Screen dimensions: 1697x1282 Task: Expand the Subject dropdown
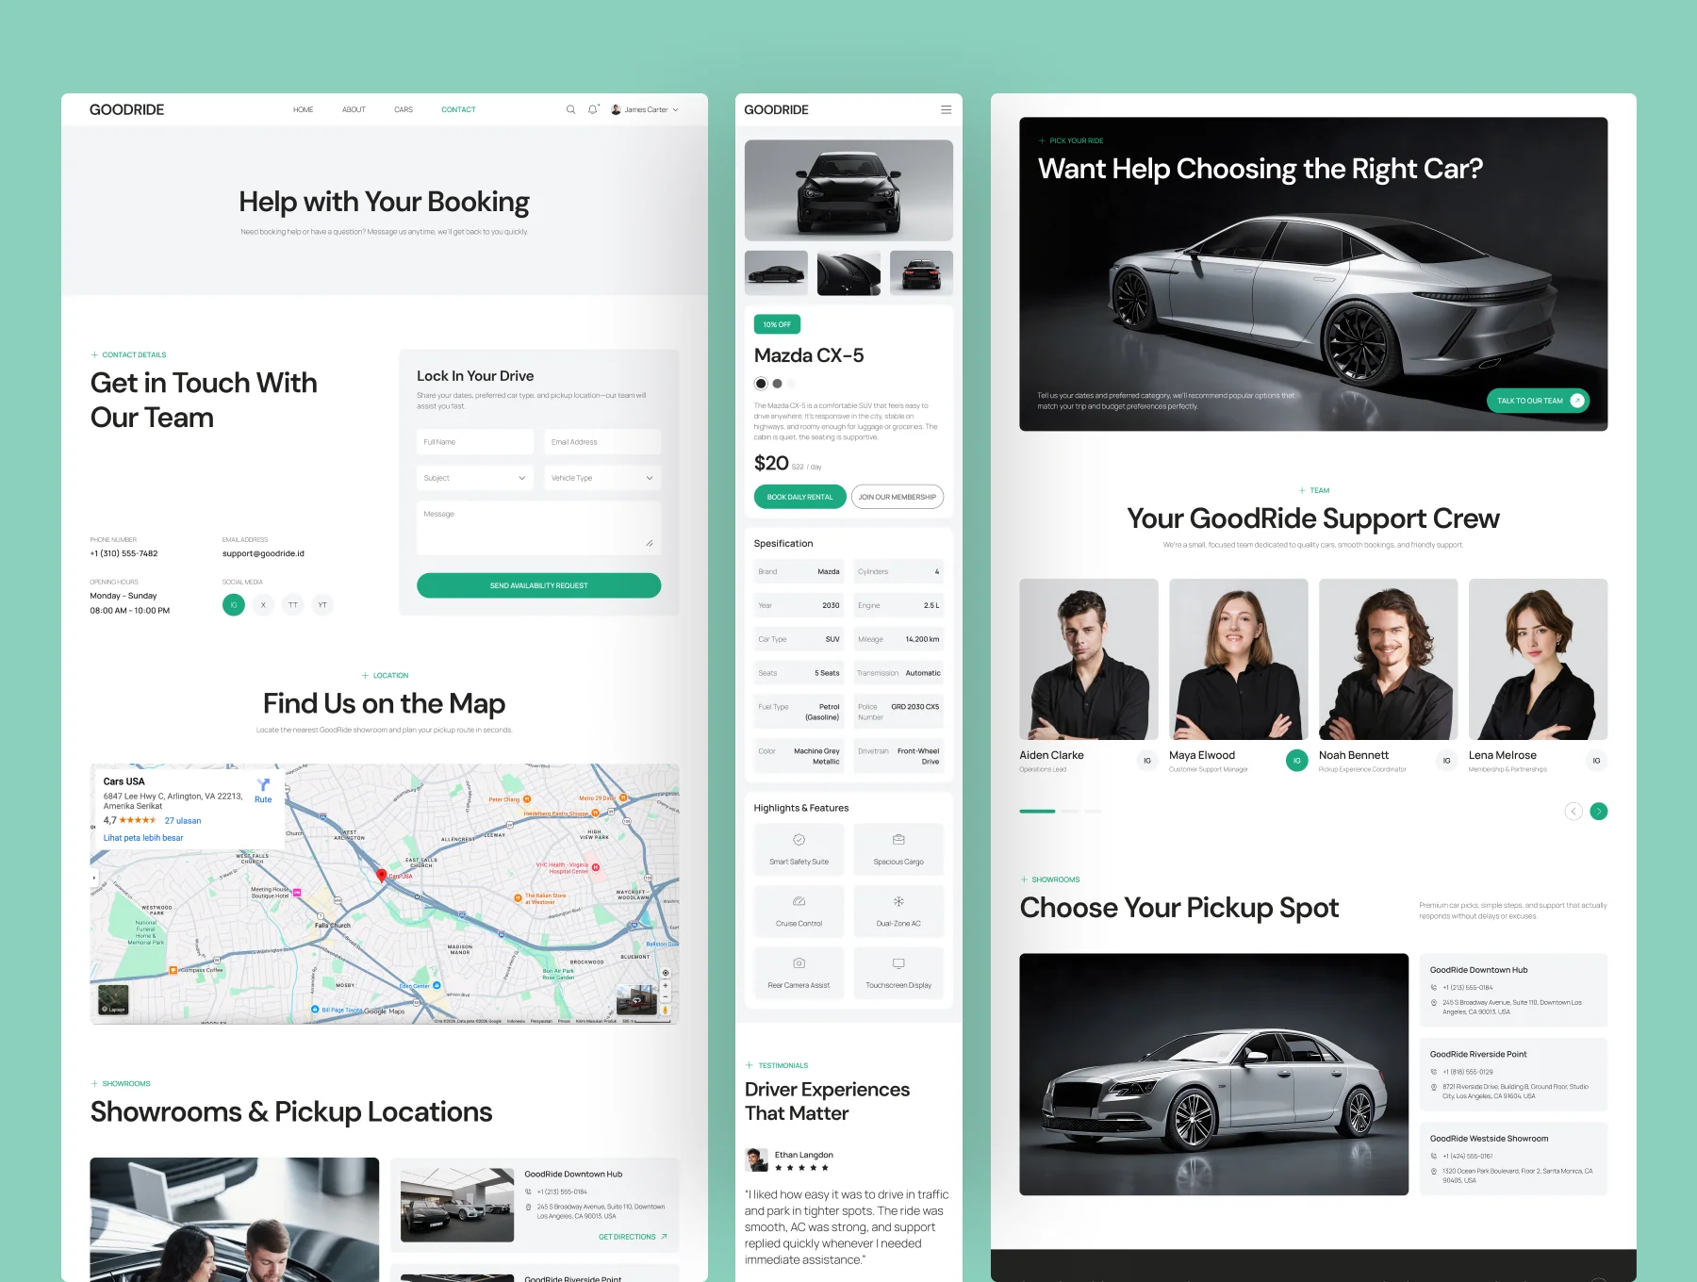tap(475, 478)
